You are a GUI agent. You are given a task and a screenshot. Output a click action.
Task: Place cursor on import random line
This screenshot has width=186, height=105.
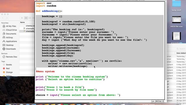pyautogui.click(x=46, y=6)
